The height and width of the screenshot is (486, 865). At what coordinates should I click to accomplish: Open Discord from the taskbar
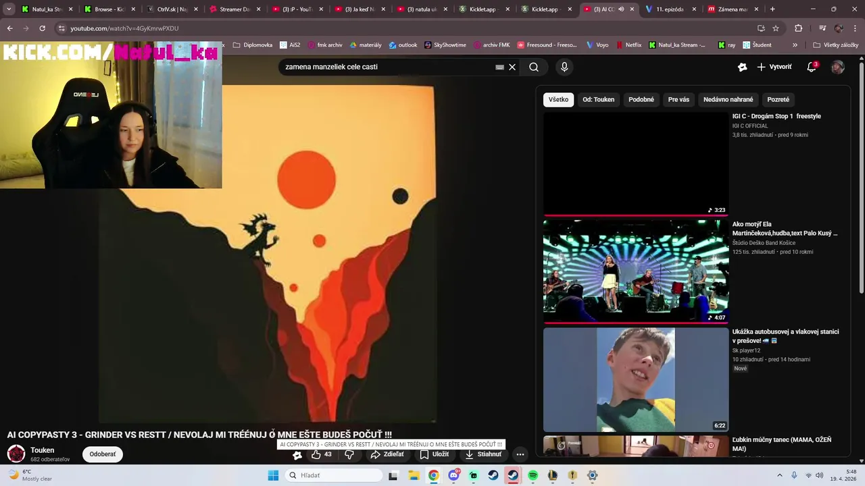click(453, 475)
